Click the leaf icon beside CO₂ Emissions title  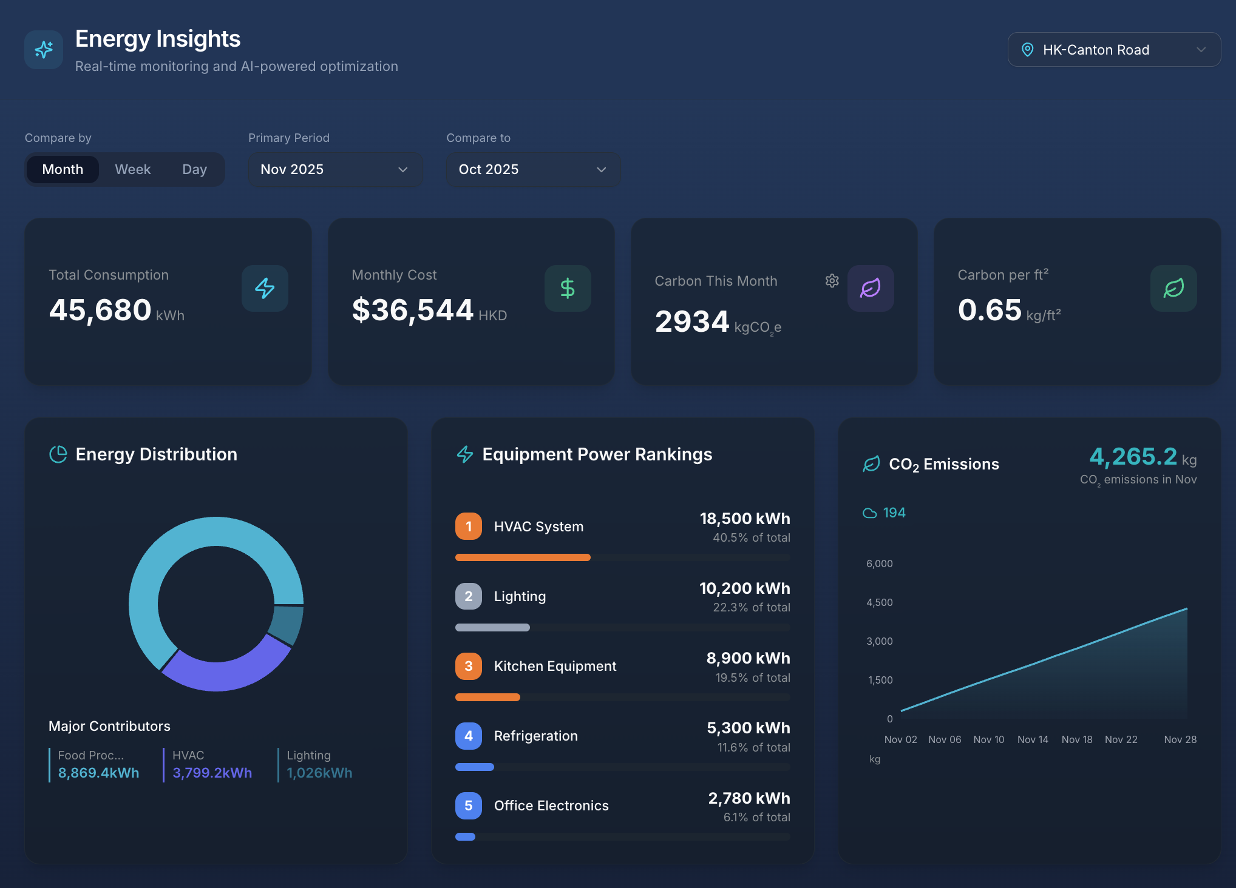click(x=871, y=464)
